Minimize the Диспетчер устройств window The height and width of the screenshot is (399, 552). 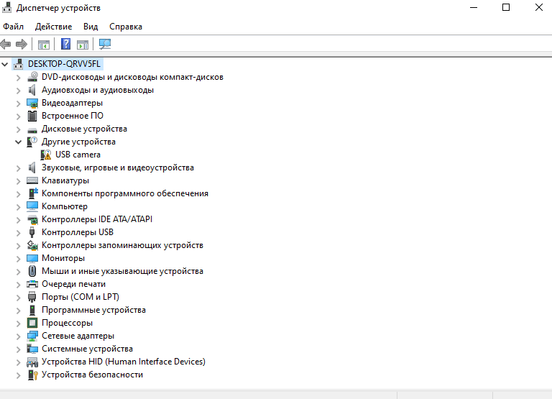[x=474, y=7]
